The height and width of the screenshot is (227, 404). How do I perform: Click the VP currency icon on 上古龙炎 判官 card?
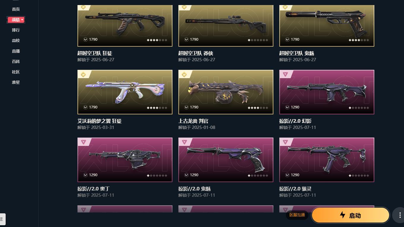(186, 107)
